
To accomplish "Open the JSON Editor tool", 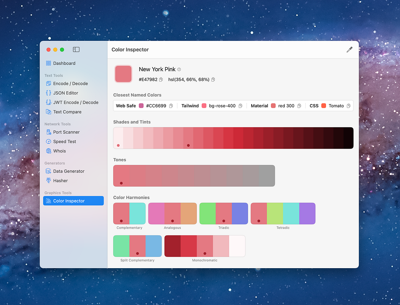I will (66, 93).
